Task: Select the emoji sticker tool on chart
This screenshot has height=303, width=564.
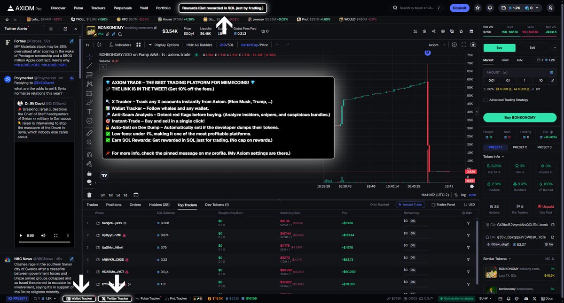Action: tap(89, 121)
